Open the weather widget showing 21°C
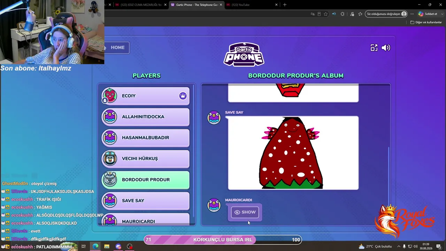 pos(375,246)
